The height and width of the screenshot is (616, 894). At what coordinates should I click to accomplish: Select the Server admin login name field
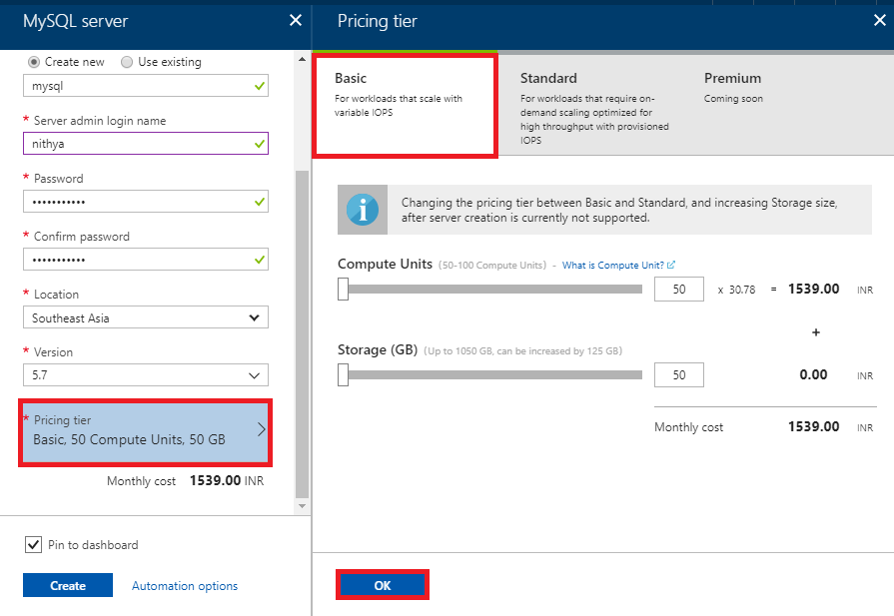(x=145, y=143)
